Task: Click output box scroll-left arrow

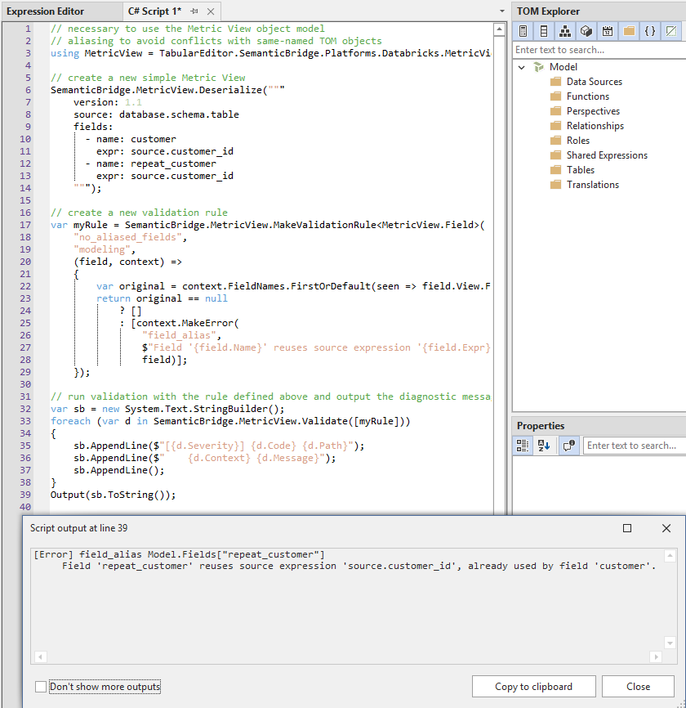Action: 40,657
